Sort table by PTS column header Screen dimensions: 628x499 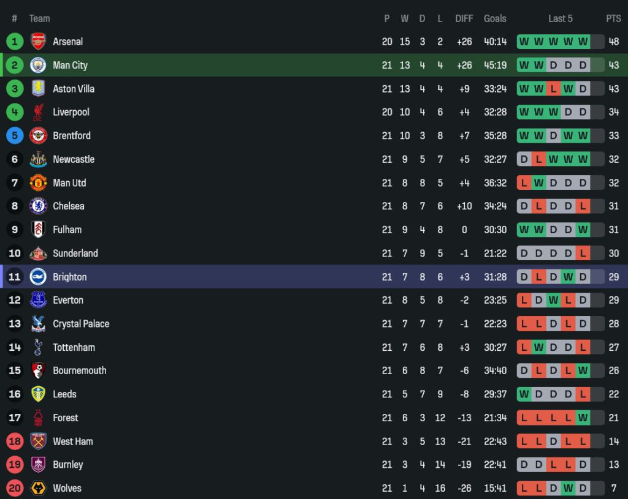tap(613, 18)
